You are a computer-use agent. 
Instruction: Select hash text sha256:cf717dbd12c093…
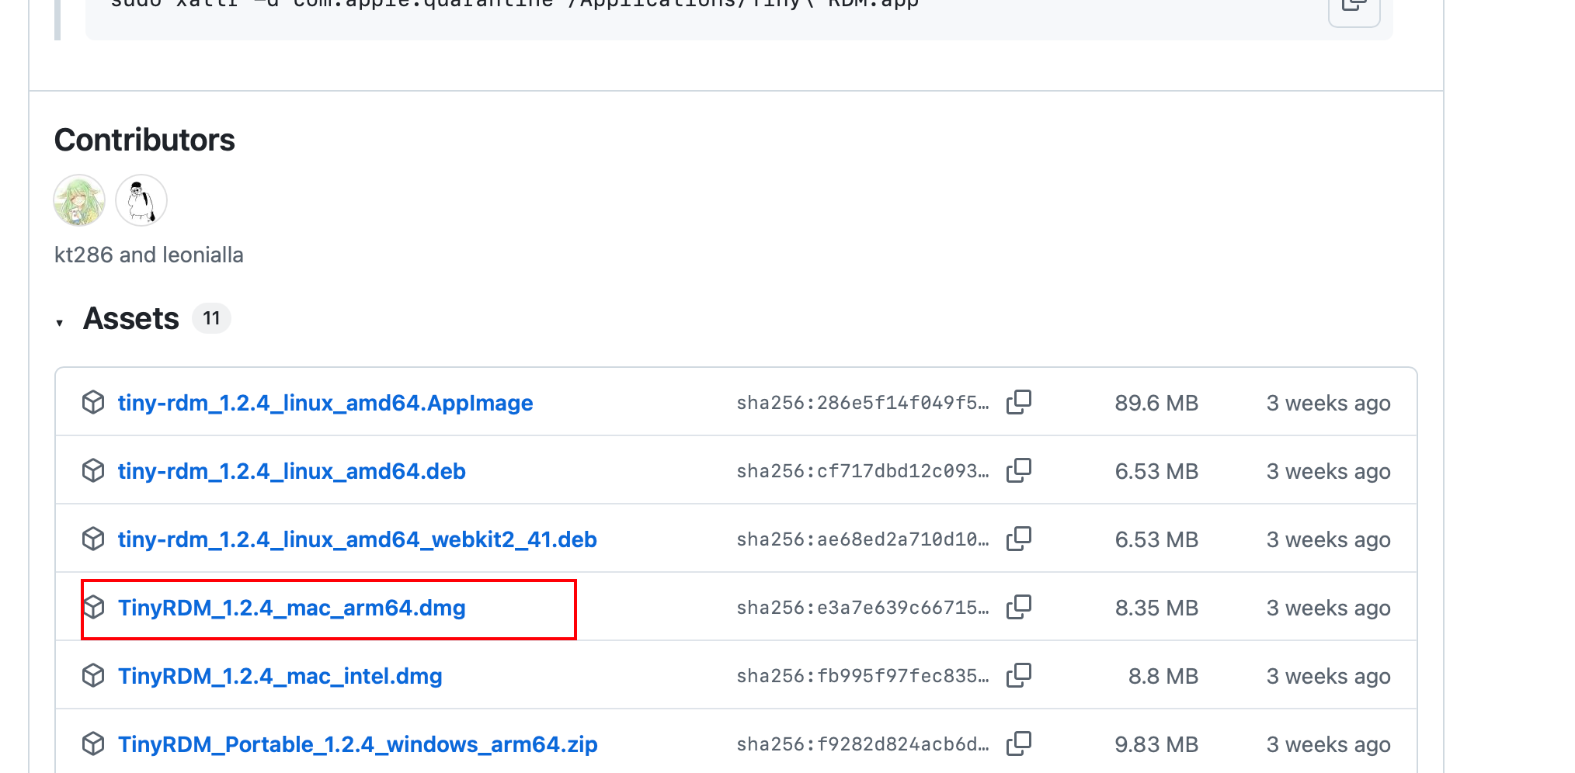pos(863,471)
